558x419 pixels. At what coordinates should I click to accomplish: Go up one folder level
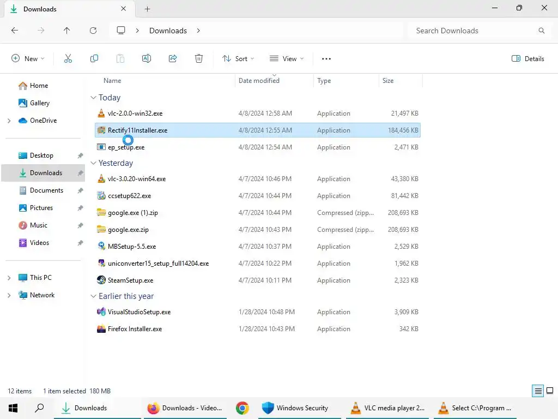pos(67,31)
